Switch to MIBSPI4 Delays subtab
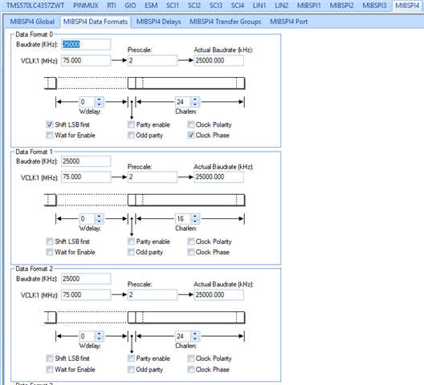424x385 pixels. click(x=158, y=22)
